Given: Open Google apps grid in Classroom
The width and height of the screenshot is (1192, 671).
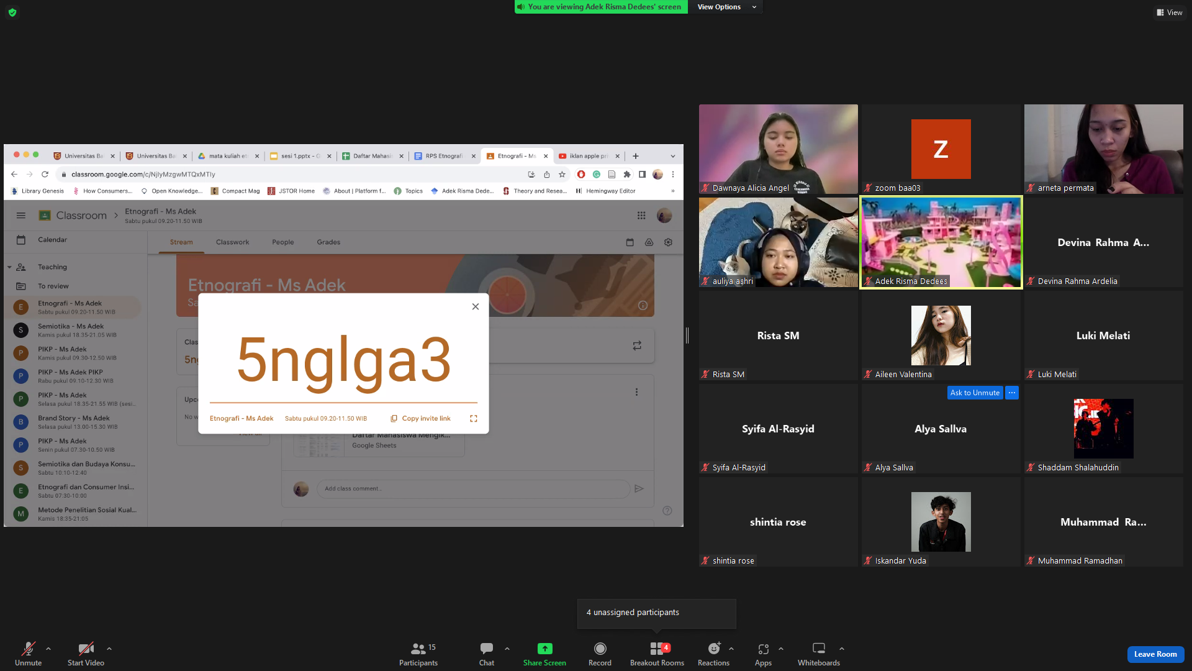Looking at the screenshot, I should 641,216.
